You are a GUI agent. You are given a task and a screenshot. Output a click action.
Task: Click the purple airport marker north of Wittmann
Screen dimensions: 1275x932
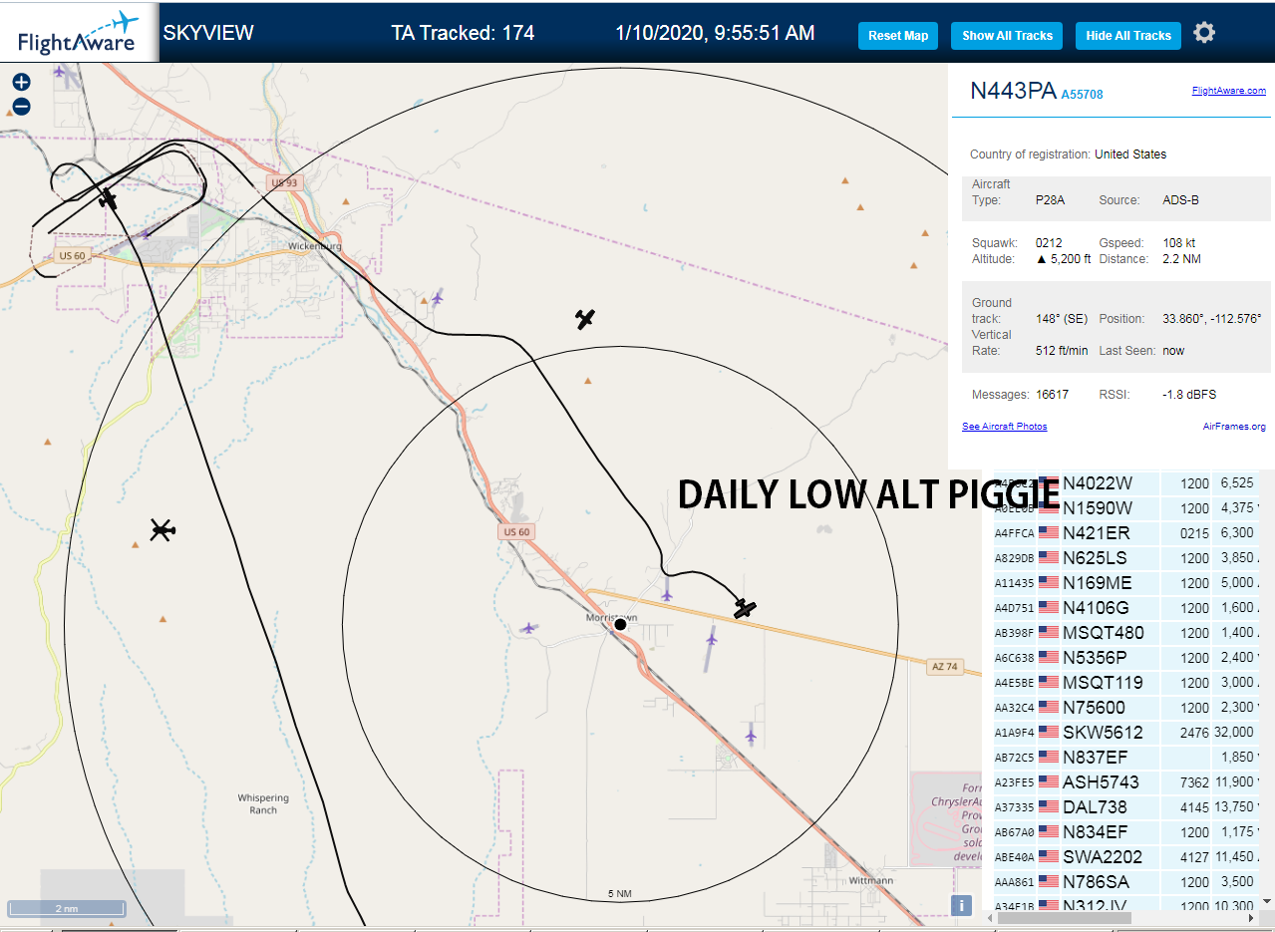point(751,736)
